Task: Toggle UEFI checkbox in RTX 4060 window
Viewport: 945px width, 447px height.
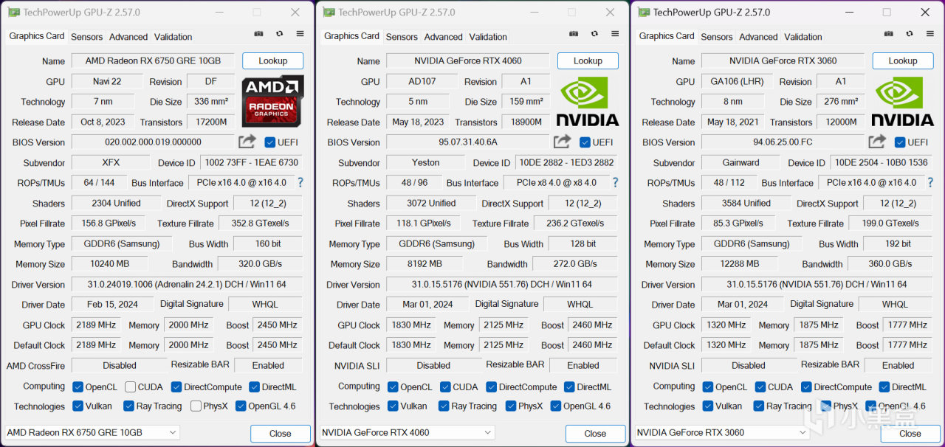Action: tap(585, 142)
